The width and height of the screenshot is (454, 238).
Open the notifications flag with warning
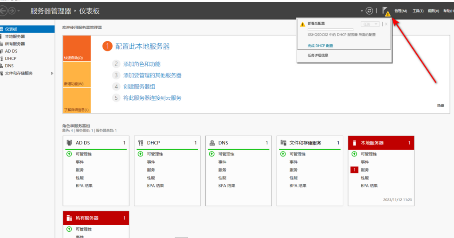coord(386,11)
